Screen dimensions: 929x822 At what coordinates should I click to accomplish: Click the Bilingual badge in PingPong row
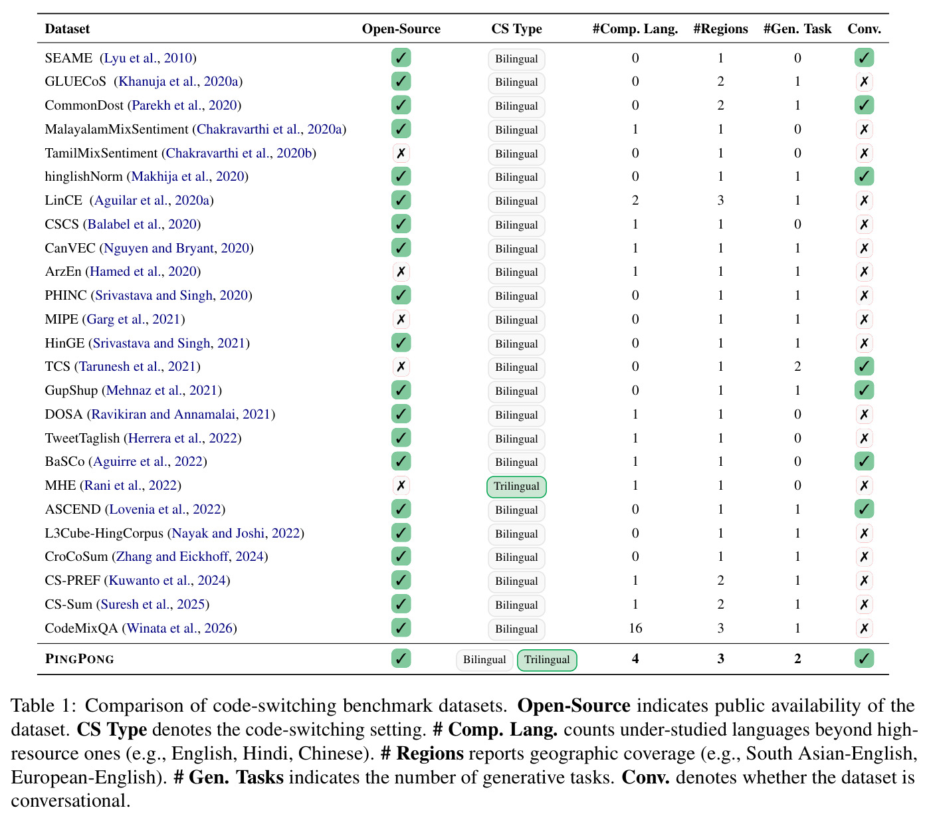click(484, 660)
